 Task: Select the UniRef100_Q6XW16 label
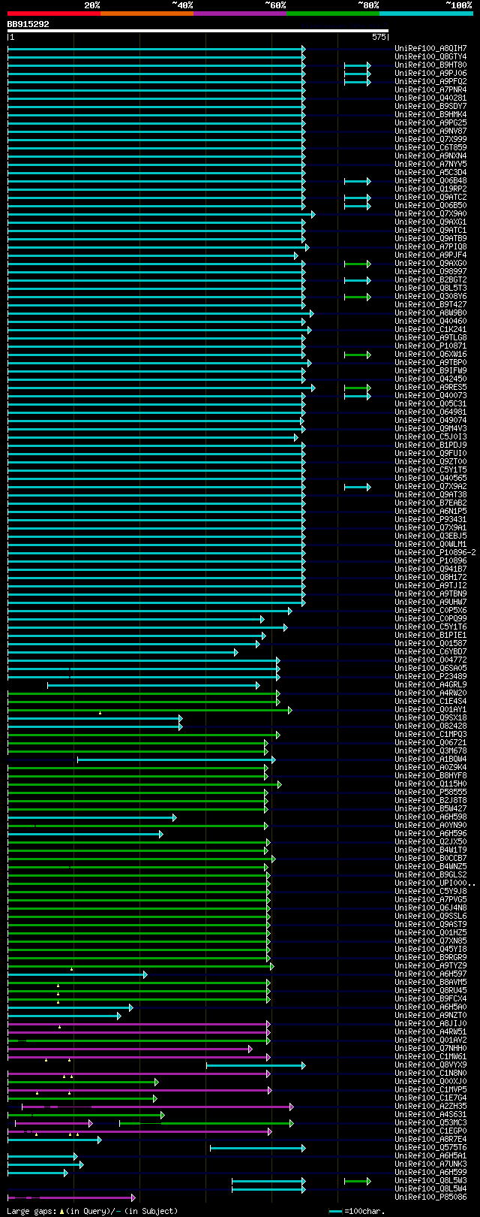pos(430,355)
